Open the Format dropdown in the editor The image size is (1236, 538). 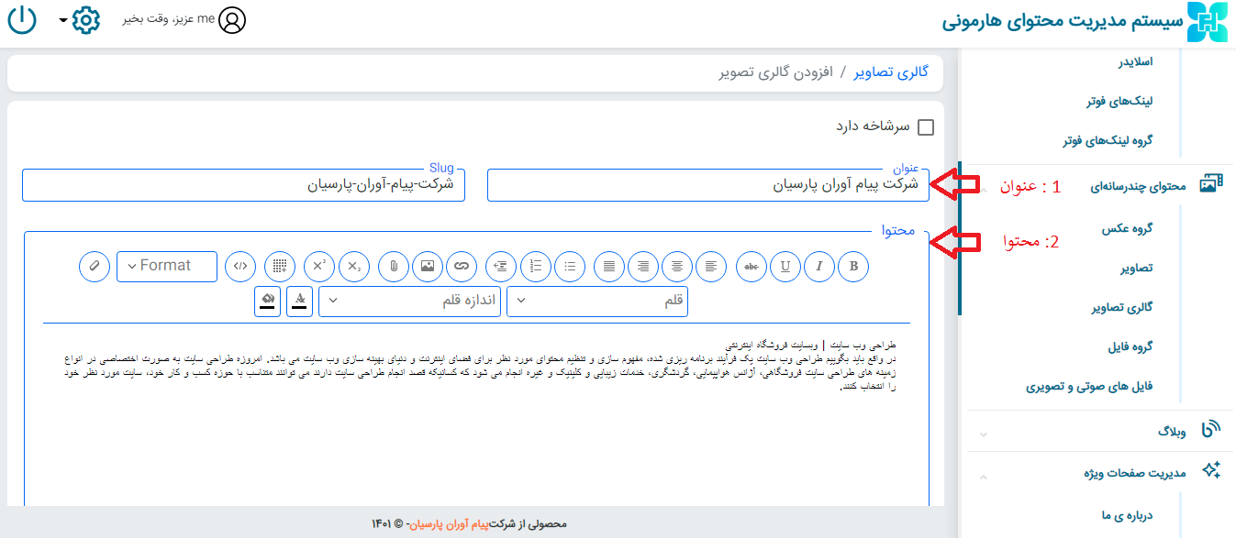(167, 266)
